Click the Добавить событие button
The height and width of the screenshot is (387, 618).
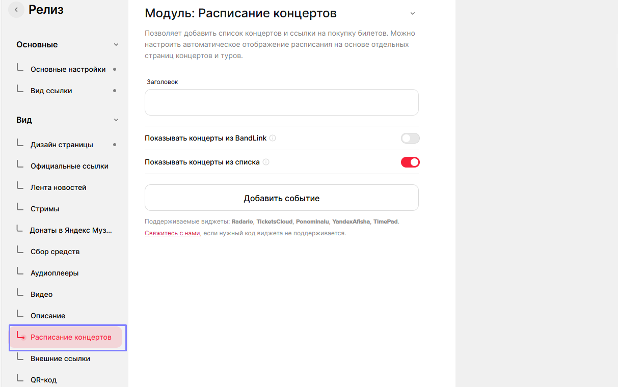pyautogui.click(x=281, y=198)
